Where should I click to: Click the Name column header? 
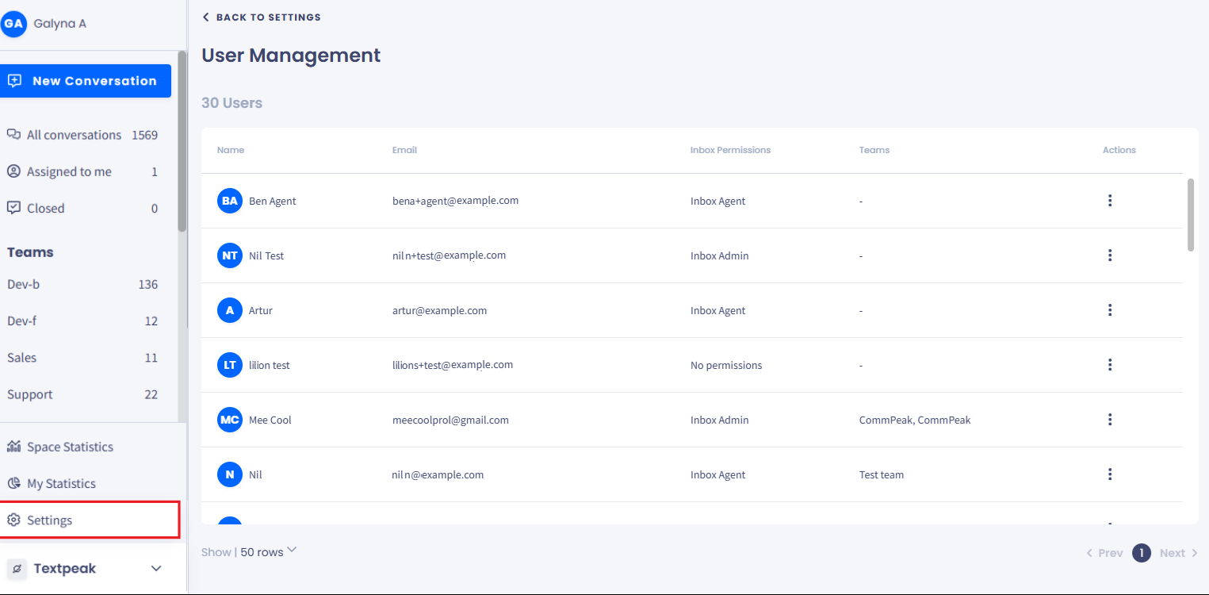pos(231,150)
